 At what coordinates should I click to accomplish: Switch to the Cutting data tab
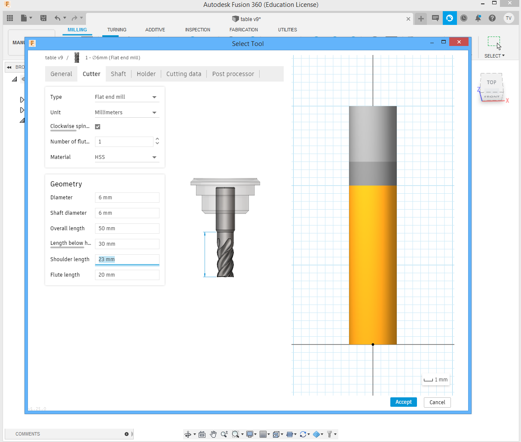(x=184, y=74)
